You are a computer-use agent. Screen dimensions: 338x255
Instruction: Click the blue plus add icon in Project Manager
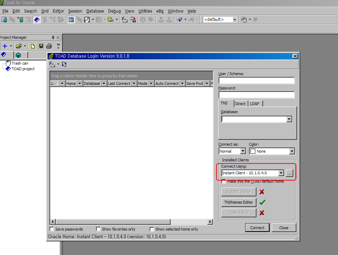click(x=5, y=46)
